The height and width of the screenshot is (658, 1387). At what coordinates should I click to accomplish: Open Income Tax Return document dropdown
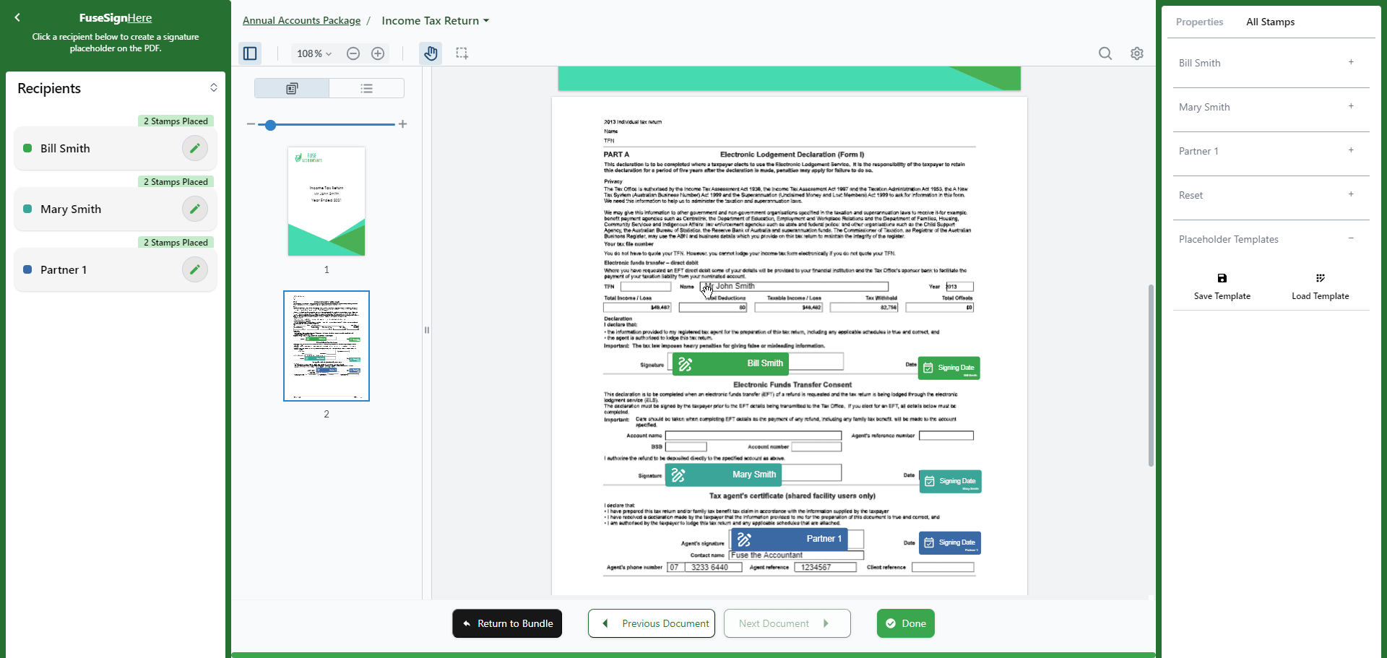tap(435, 20)
